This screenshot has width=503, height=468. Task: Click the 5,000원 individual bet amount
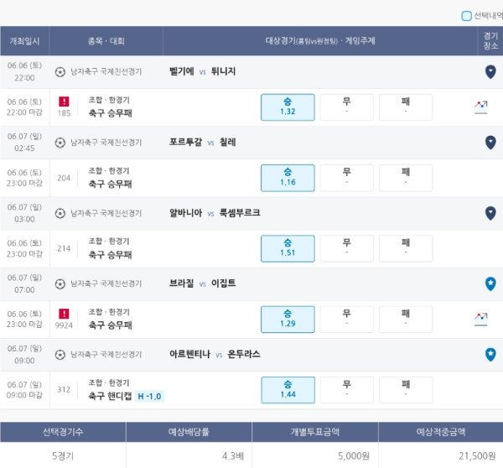tap(354, 455)
